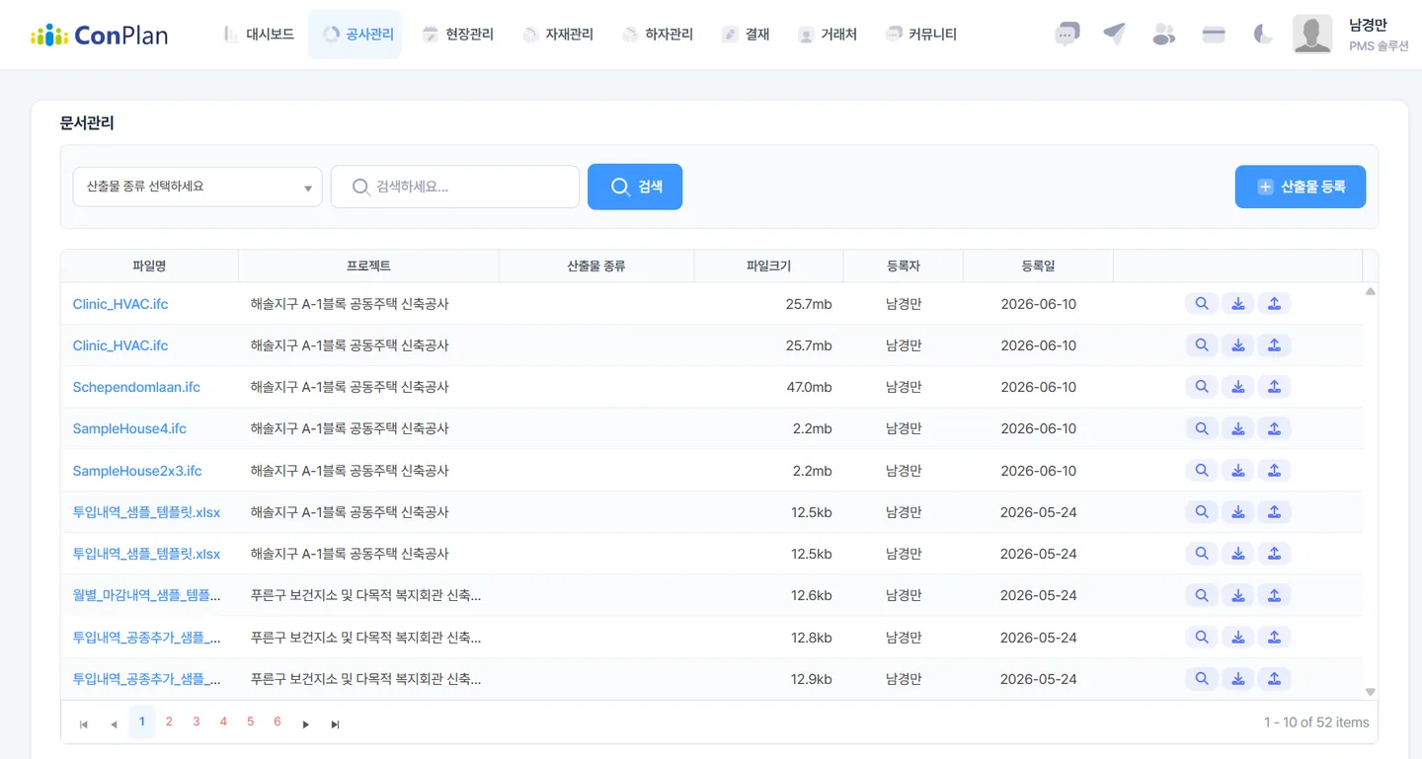Click the table scrollbar up arrow
This screenshot has width=1422, height=759.
1371,291
